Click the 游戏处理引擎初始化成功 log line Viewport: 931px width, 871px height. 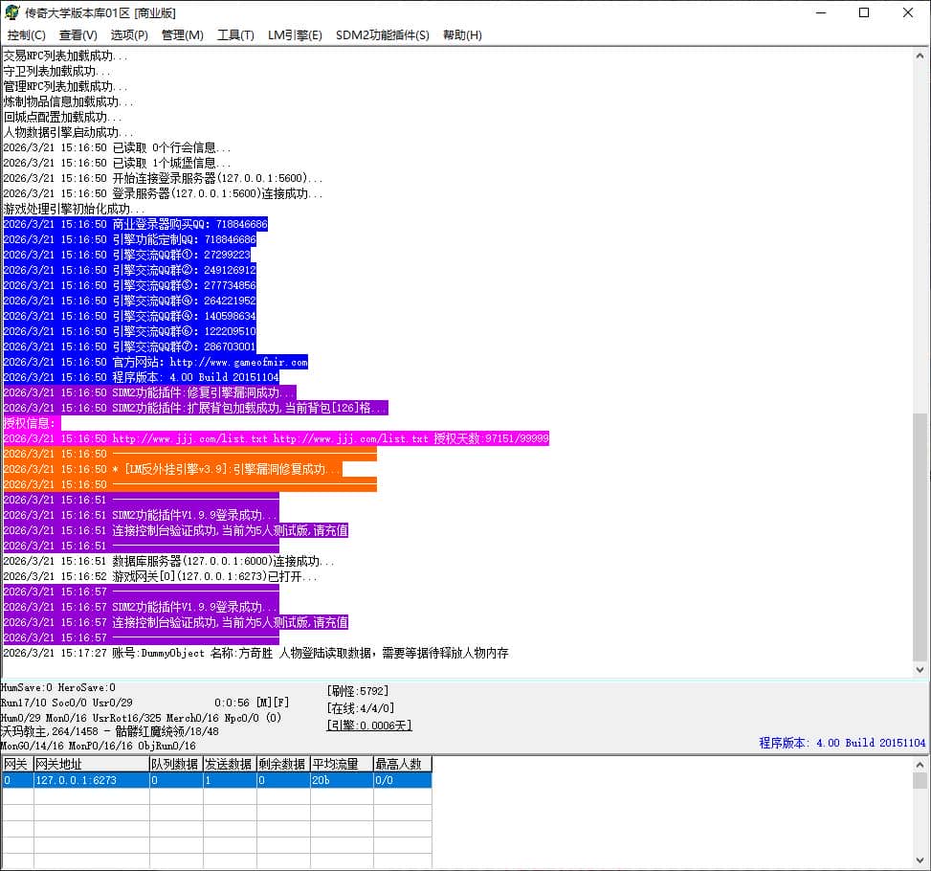tap(74, 209)
